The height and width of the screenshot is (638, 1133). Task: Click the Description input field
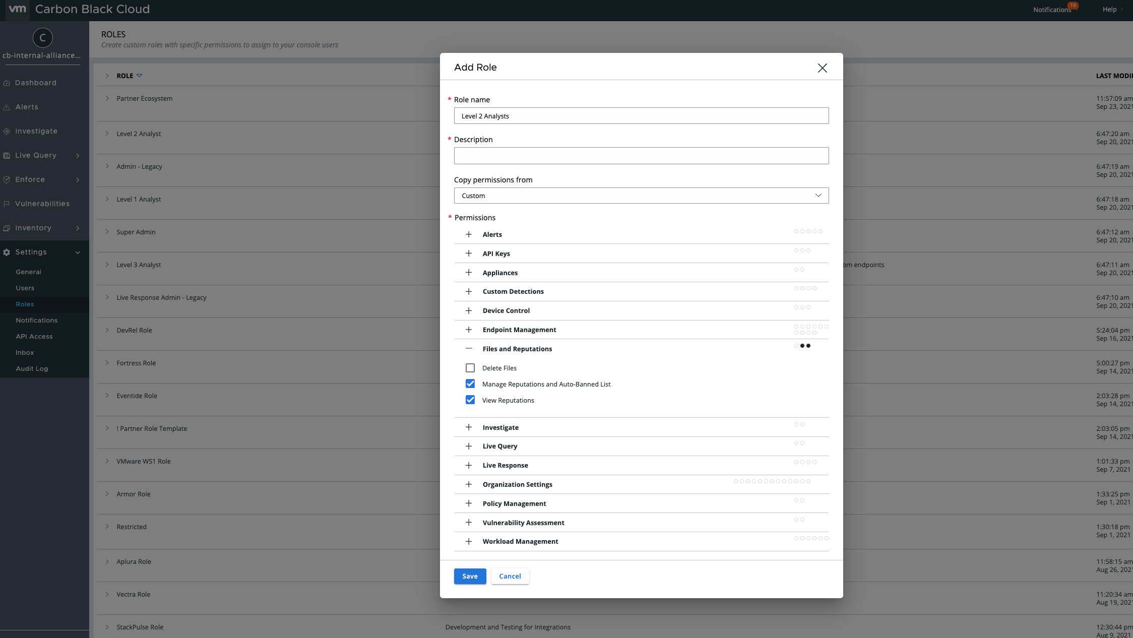coord(641,156)
